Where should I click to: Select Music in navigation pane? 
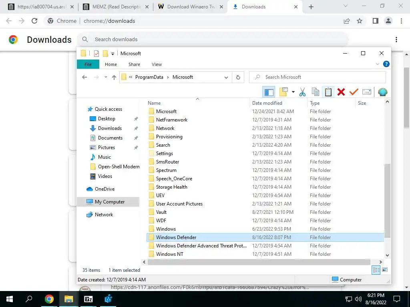(x=105, y=157)
